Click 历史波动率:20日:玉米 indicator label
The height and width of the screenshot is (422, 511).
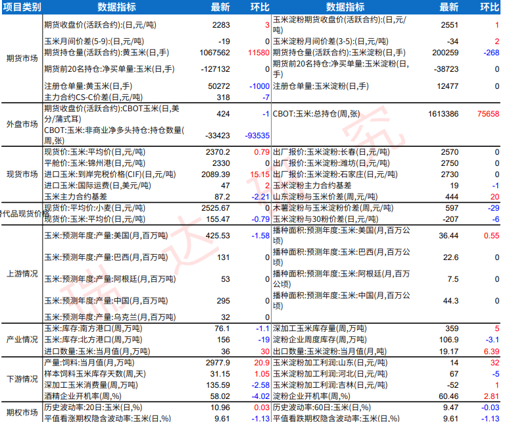tap(93, 408)
